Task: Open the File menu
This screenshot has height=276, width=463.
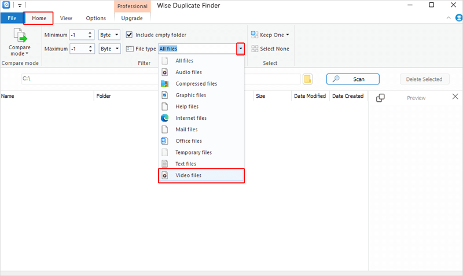Action: click(x=12, y=18)
